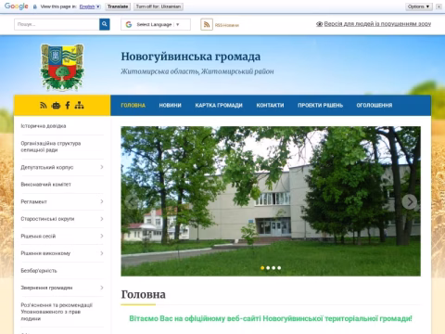Open the sitemap icon in yellow bar
Viewport: 445px width, 334px height.
[x=79, y=106]
